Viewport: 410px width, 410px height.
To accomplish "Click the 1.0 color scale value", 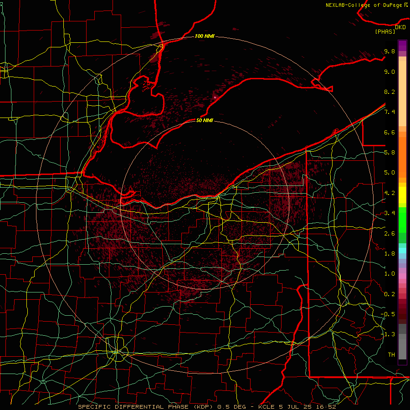I will pyautogui.click(x=389, y=274).
